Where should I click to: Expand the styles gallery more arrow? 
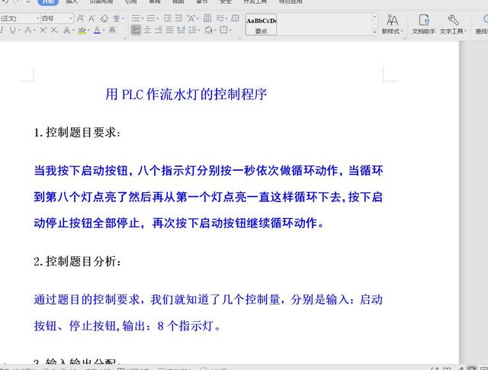click(x=374, y=32)
